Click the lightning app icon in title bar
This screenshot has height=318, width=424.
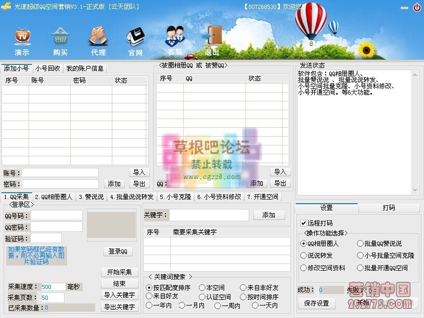tap(5, 6)
